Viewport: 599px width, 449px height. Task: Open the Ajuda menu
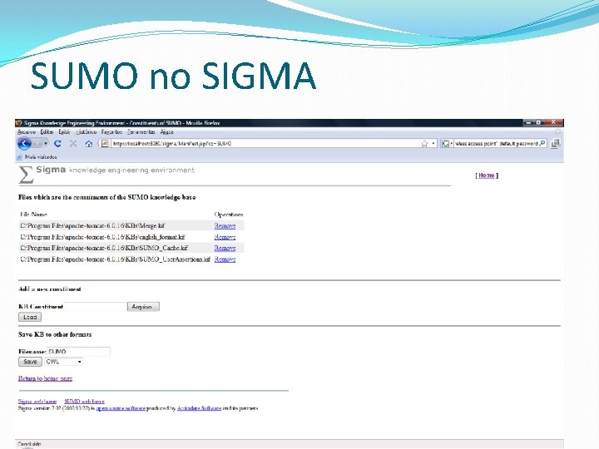pos(166,131)
